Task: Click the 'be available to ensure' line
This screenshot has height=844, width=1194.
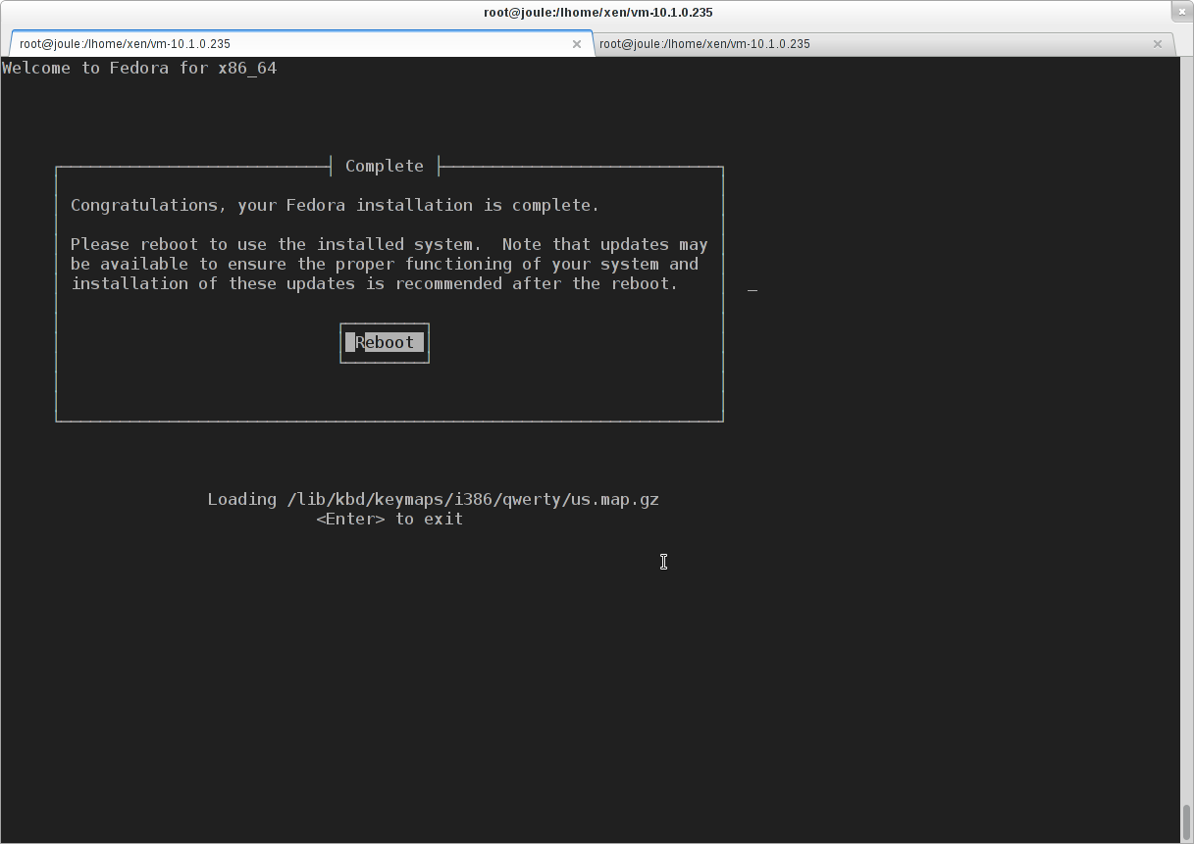Action: (x=385, y=264)
